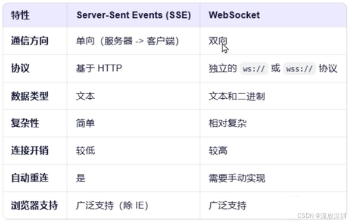Select the 协议 row label

20,68
